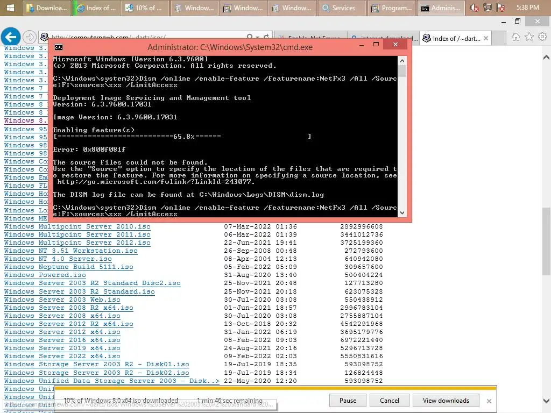Open Windows Server 2003 R2 Standard.iso link

(80, 291)
